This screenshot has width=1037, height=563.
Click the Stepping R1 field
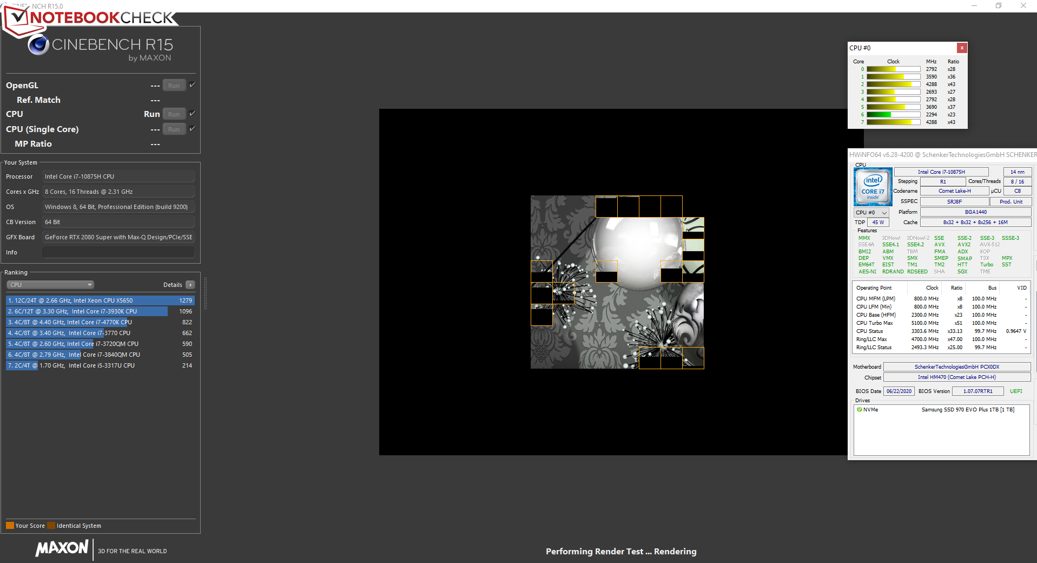click(x=943, y=182)
